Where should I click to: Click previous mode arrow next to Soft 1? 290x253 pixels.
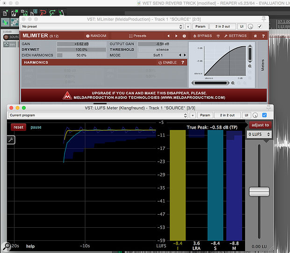pos(180,55)
